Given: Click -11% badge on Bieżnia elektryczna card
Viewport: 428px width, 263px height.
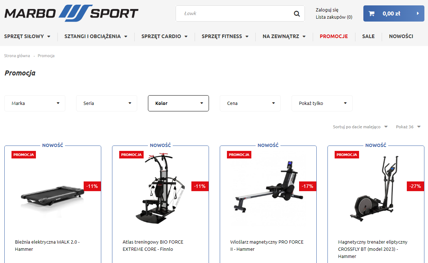Looking at the screenshot, I should point(92,186).
